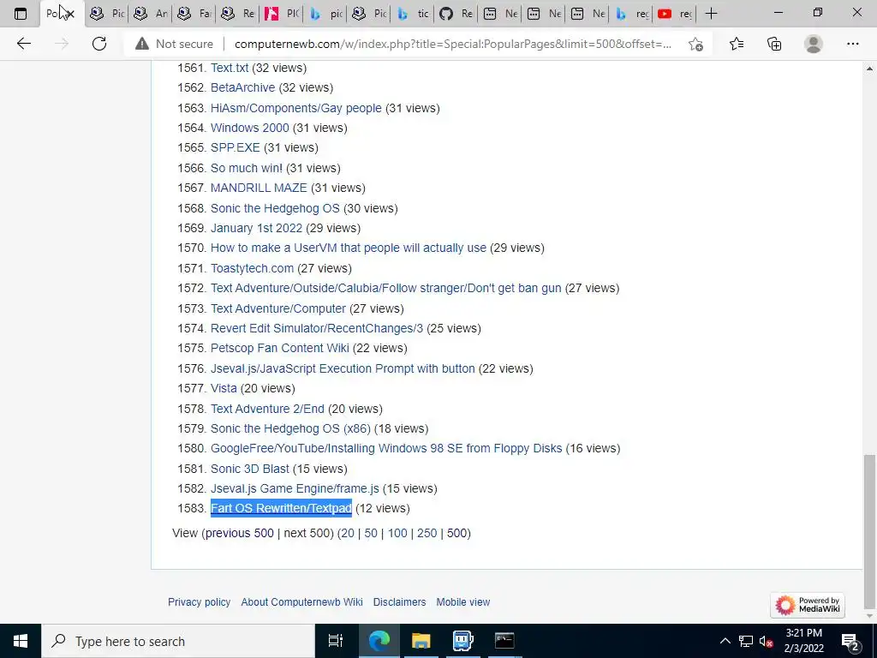Open 'Don't get ban gun' Text Adventure link
877x658 pixels.
(x=385, y=288)
